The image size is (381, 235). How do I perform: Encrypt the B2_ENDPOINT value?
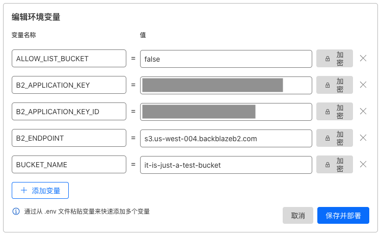[x=335, y=138]
